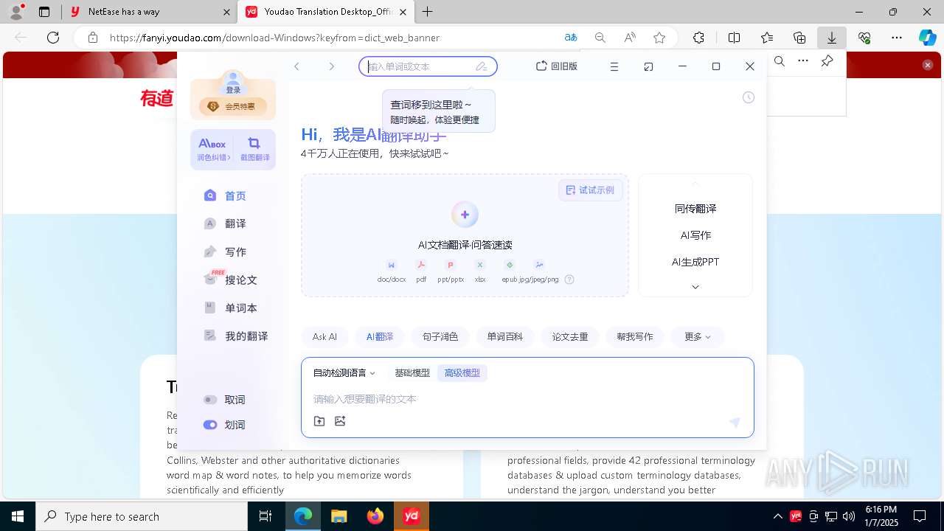Open AI写作 feature
The width and height of the screenshot is (944, 531).
[x=695, y=235]
